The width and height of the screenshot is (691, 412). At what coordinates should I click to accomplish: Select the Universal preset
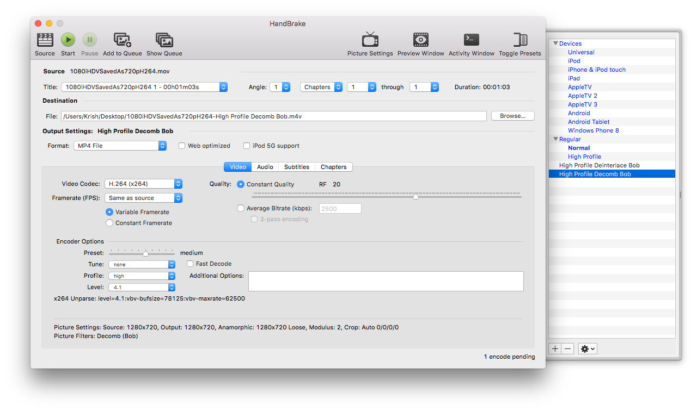point(581,52)
